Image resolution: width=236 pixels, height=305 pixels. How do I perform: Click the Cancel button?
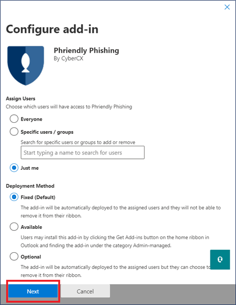click(85, 291)
